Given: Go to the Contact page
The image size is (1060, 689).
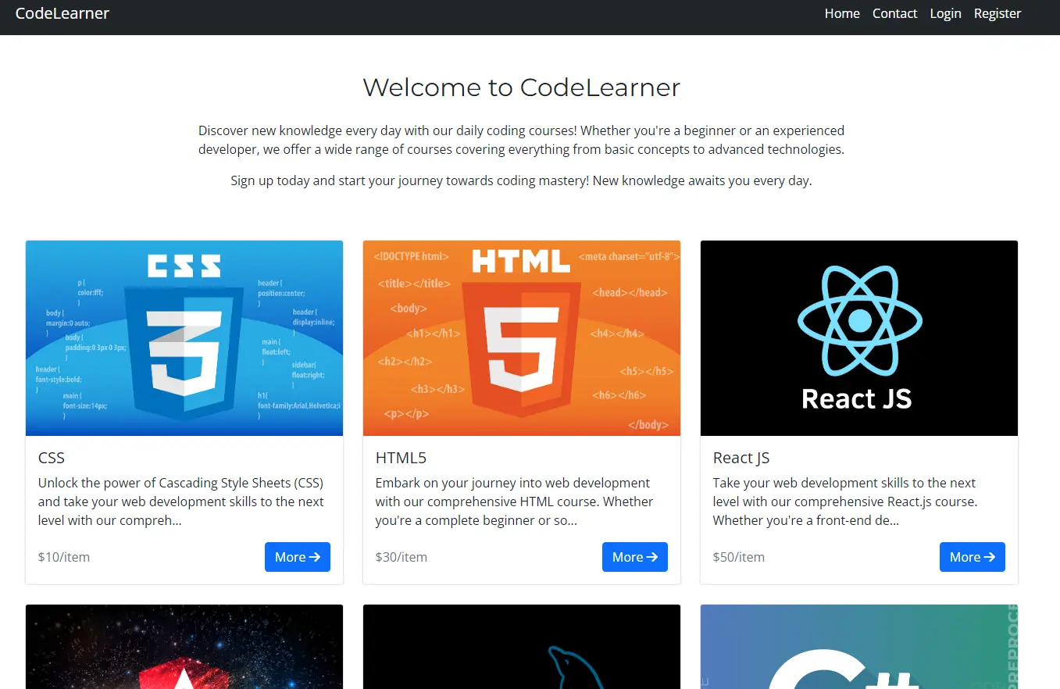Looking at the screenshot, I should coord(894,13).
